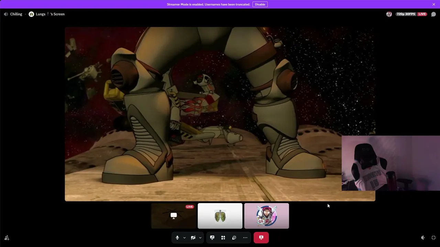This screenshot has height=247, width=440.
Task: Open the microphone options arrow
Action: coord(184,237)
